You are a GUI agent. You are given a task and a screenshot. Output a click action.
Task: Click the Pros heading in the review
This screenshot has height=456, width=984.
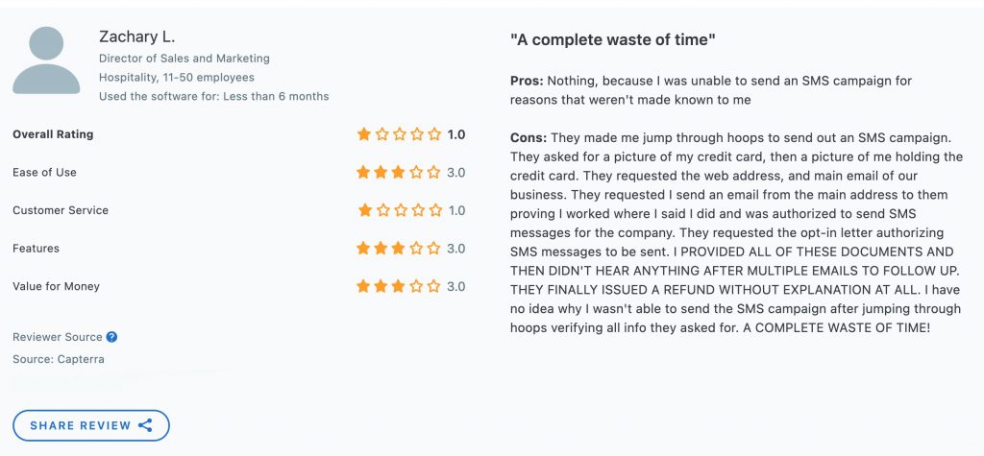click(528, 81)
